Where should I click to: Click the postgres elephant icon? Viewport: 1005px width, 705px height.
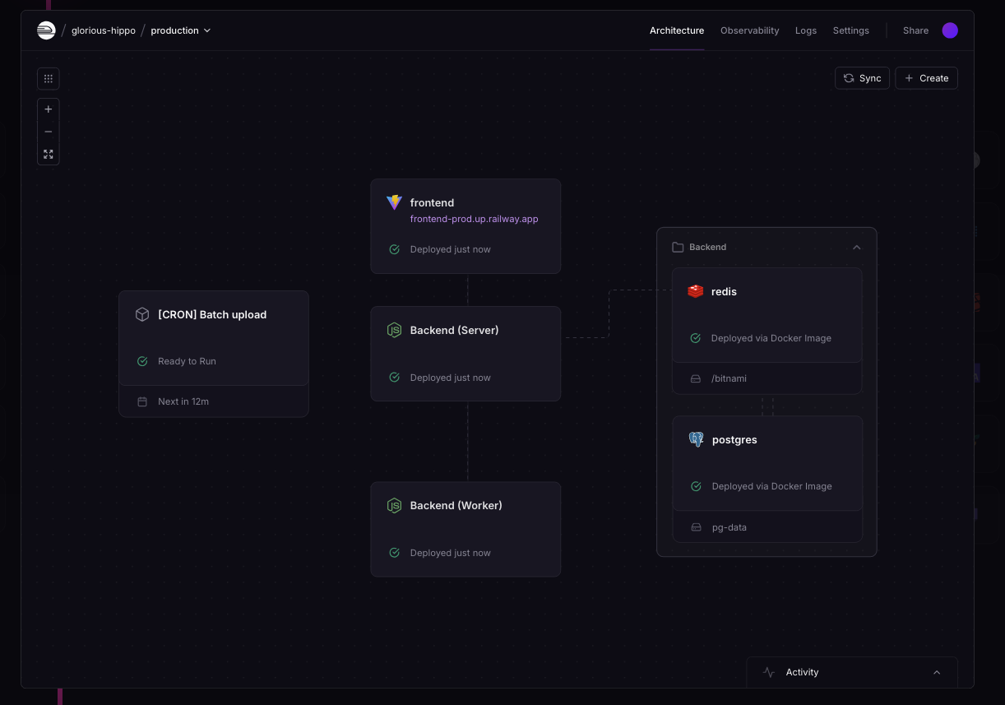tap(697, 439)
